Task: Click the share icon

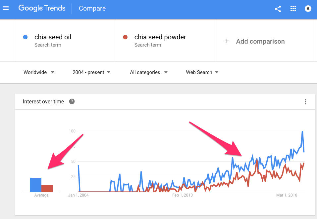Action: (278, 9)
